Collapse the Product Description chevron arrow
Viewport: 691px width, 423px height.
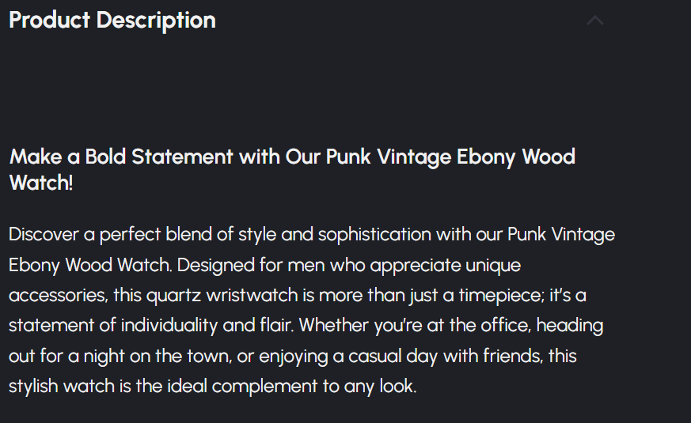pyautogui.click(x=595, y=21)
